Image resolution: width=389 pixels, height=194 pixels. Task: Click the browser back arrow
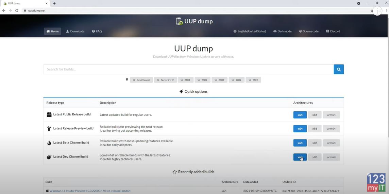4,10
